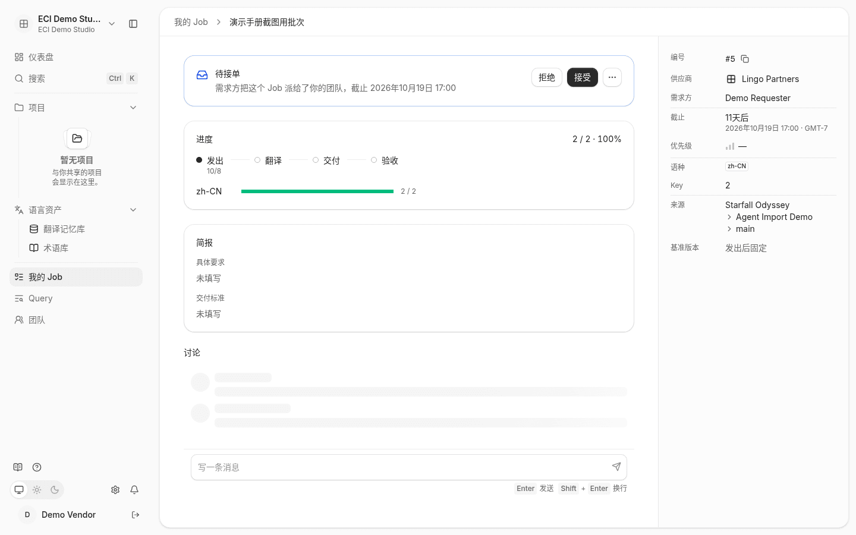Switch to dark theme moon icon
The width and height of the screenshot is (856, 535).
click(55, 490)
